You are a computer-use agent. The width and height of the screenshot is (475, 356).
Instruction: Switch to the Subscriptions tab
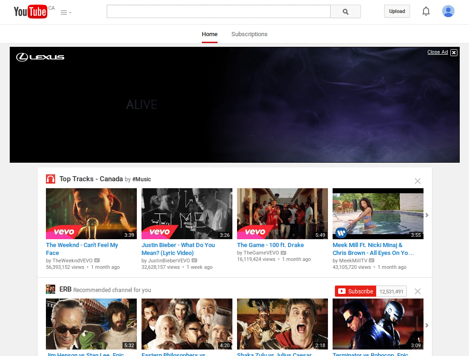pyautogui.click(x=249, y=34)
